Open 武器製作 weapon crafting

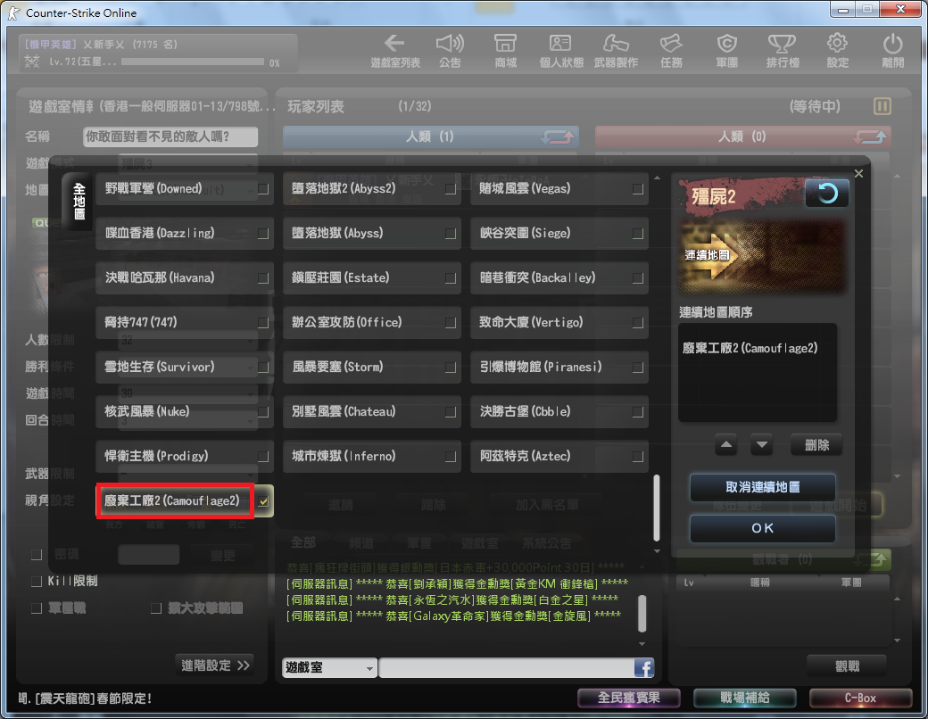616,51
